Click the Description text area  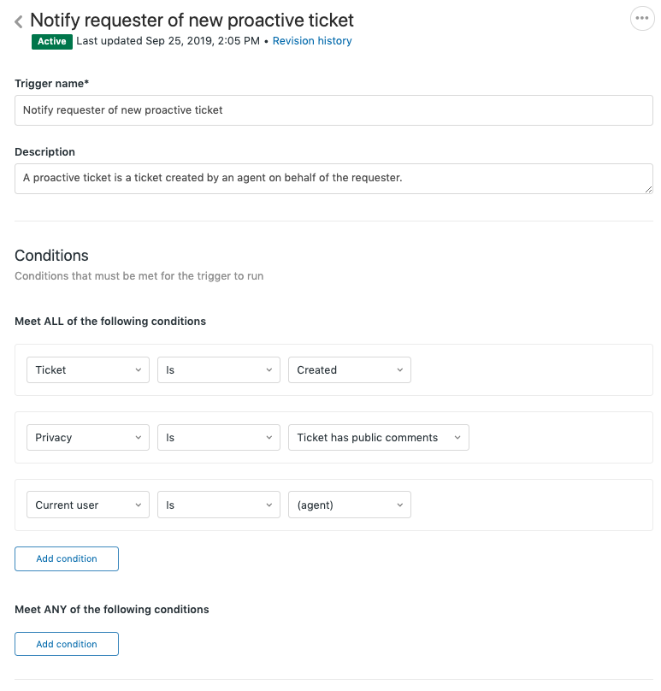point(333,179)
